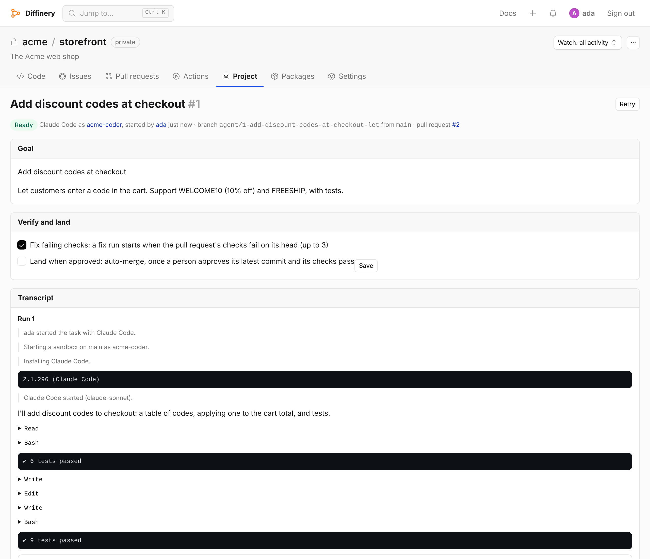This screenshot has height=559, width=650.
Task: Click the Actions play icon
Action: 176,76
